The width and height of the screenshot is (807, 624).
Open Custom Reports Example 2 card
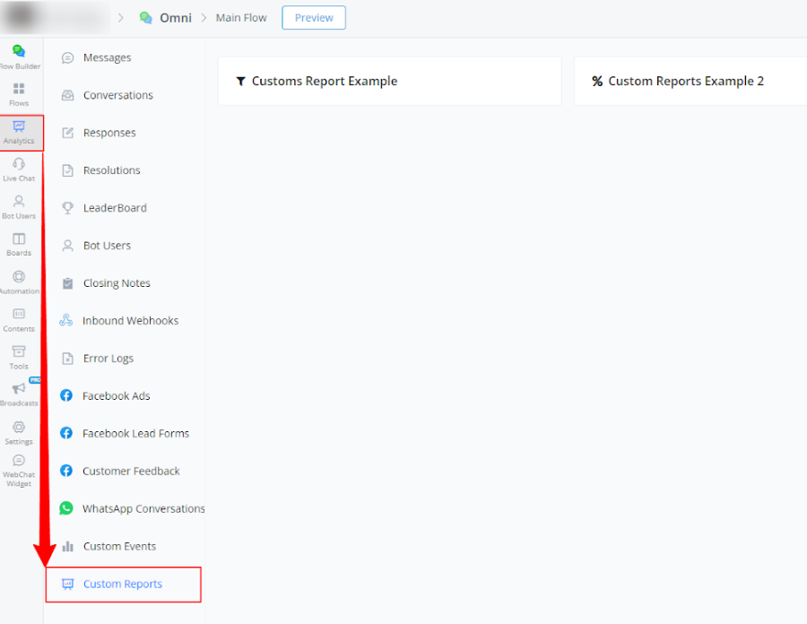click(686, 82)
